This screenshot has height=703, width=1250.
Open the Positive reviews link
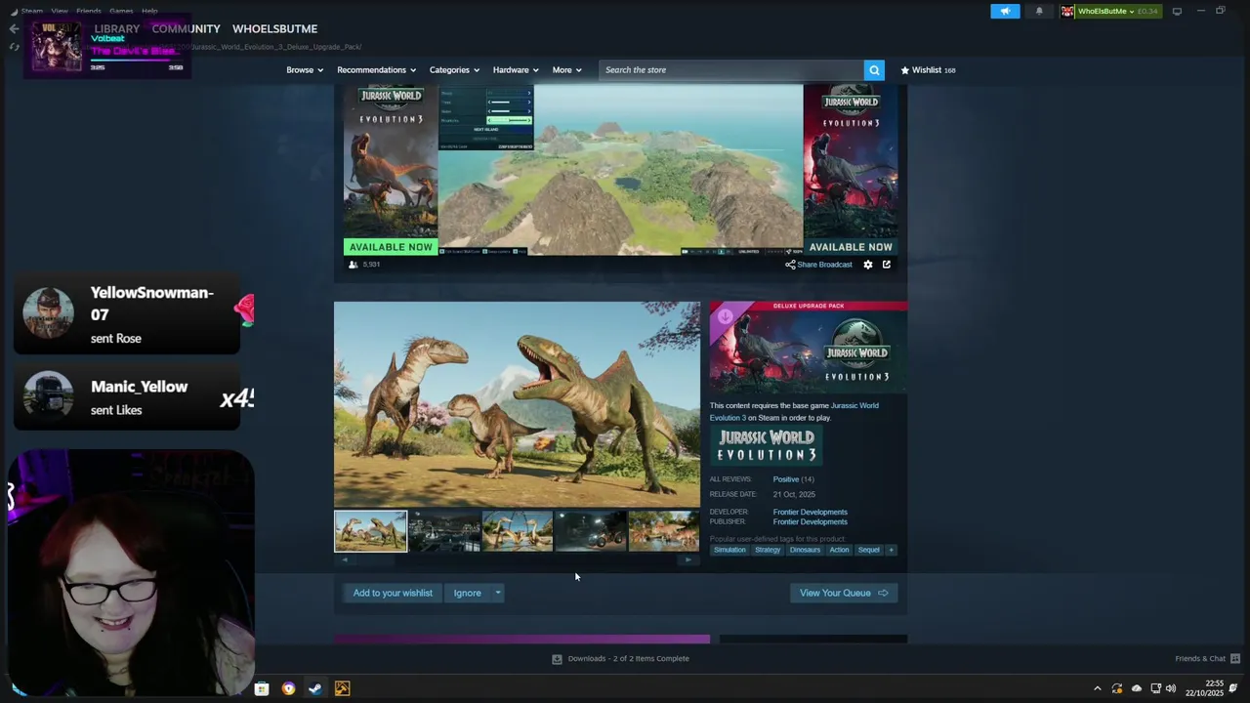(785, 479)
